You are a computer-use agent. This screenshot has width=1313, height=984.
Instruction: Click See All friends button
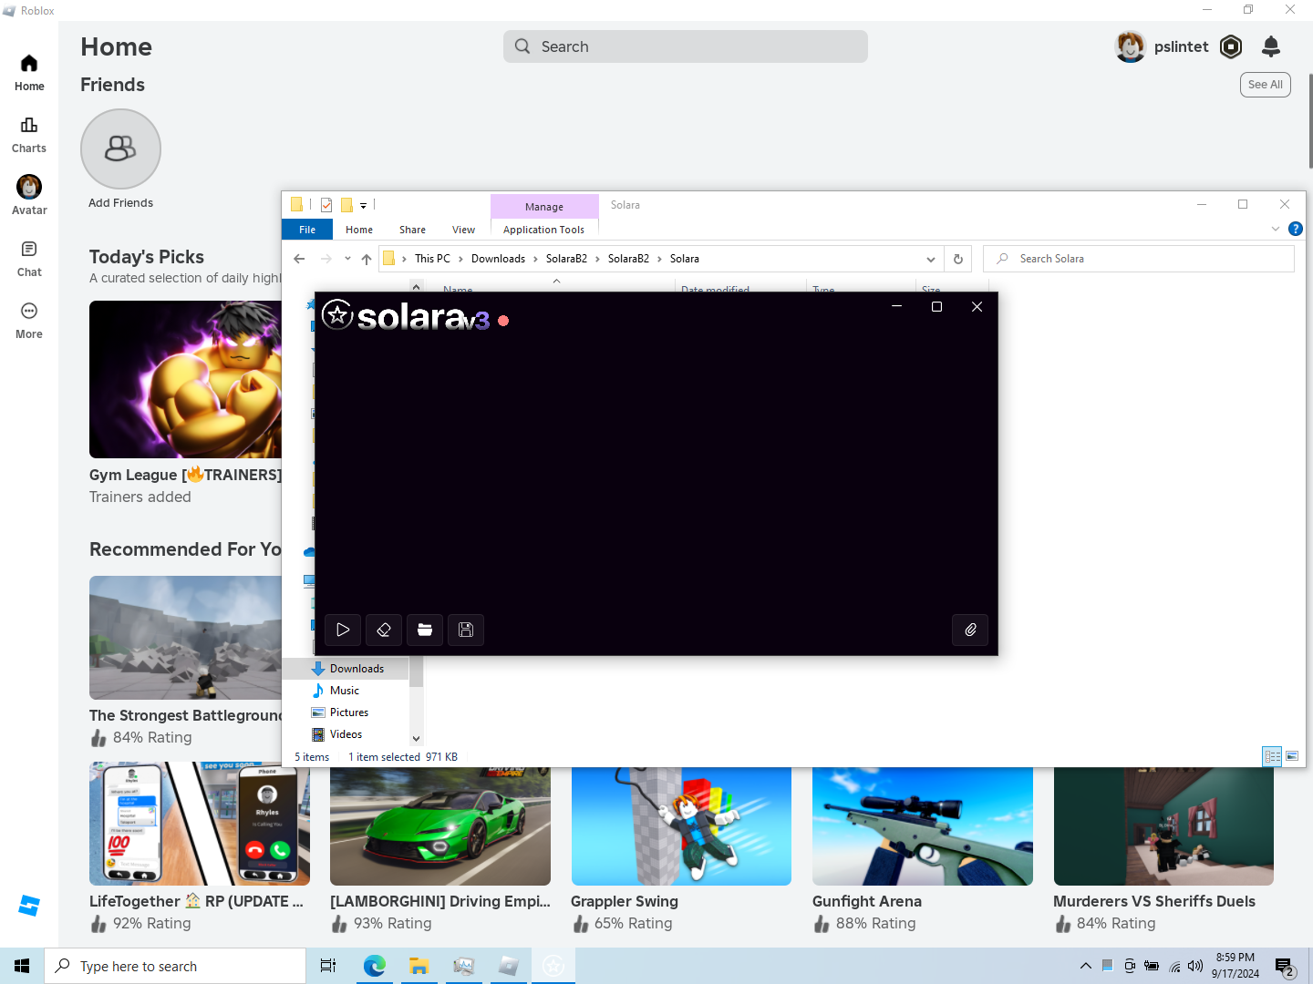[x=1265, y=85]
